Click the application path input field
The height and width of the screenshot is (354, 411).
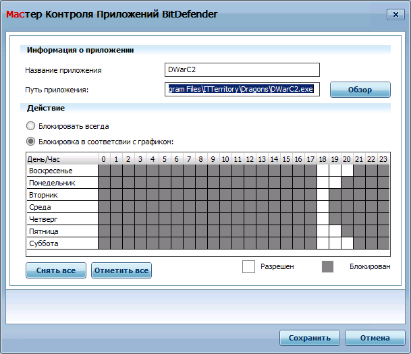(x=242, y=89)
